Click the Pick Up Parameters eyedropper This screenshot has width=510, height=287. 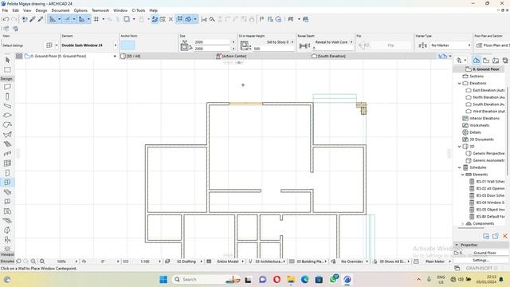click(x=33, y=19)
